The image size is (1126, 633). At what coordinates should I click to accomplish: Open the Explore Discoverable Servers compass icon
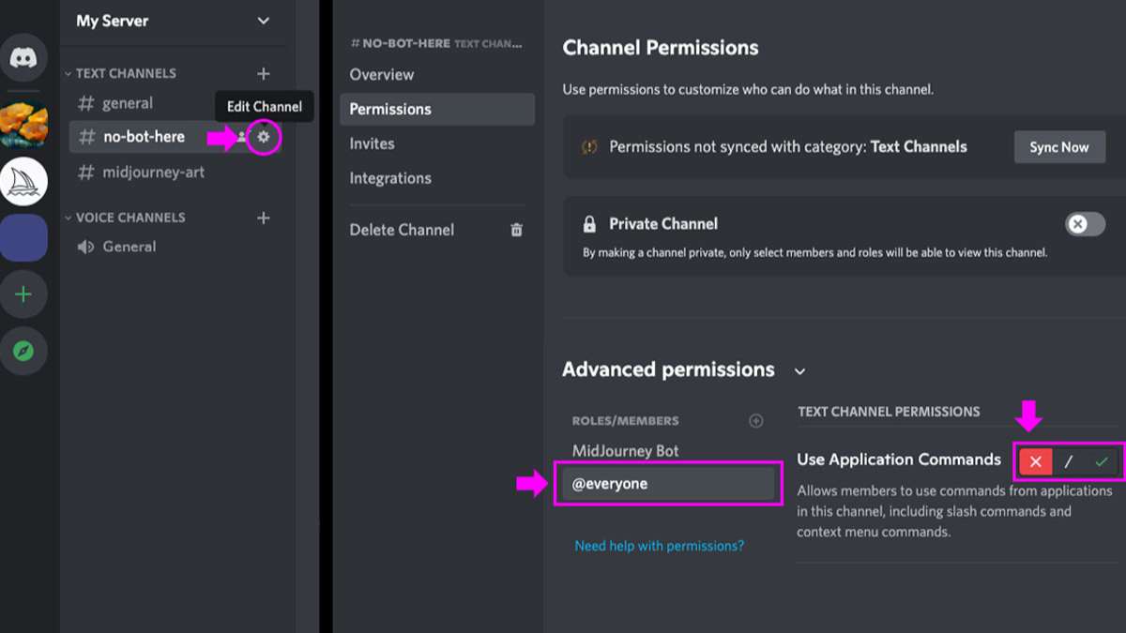[x=23, y=351]
